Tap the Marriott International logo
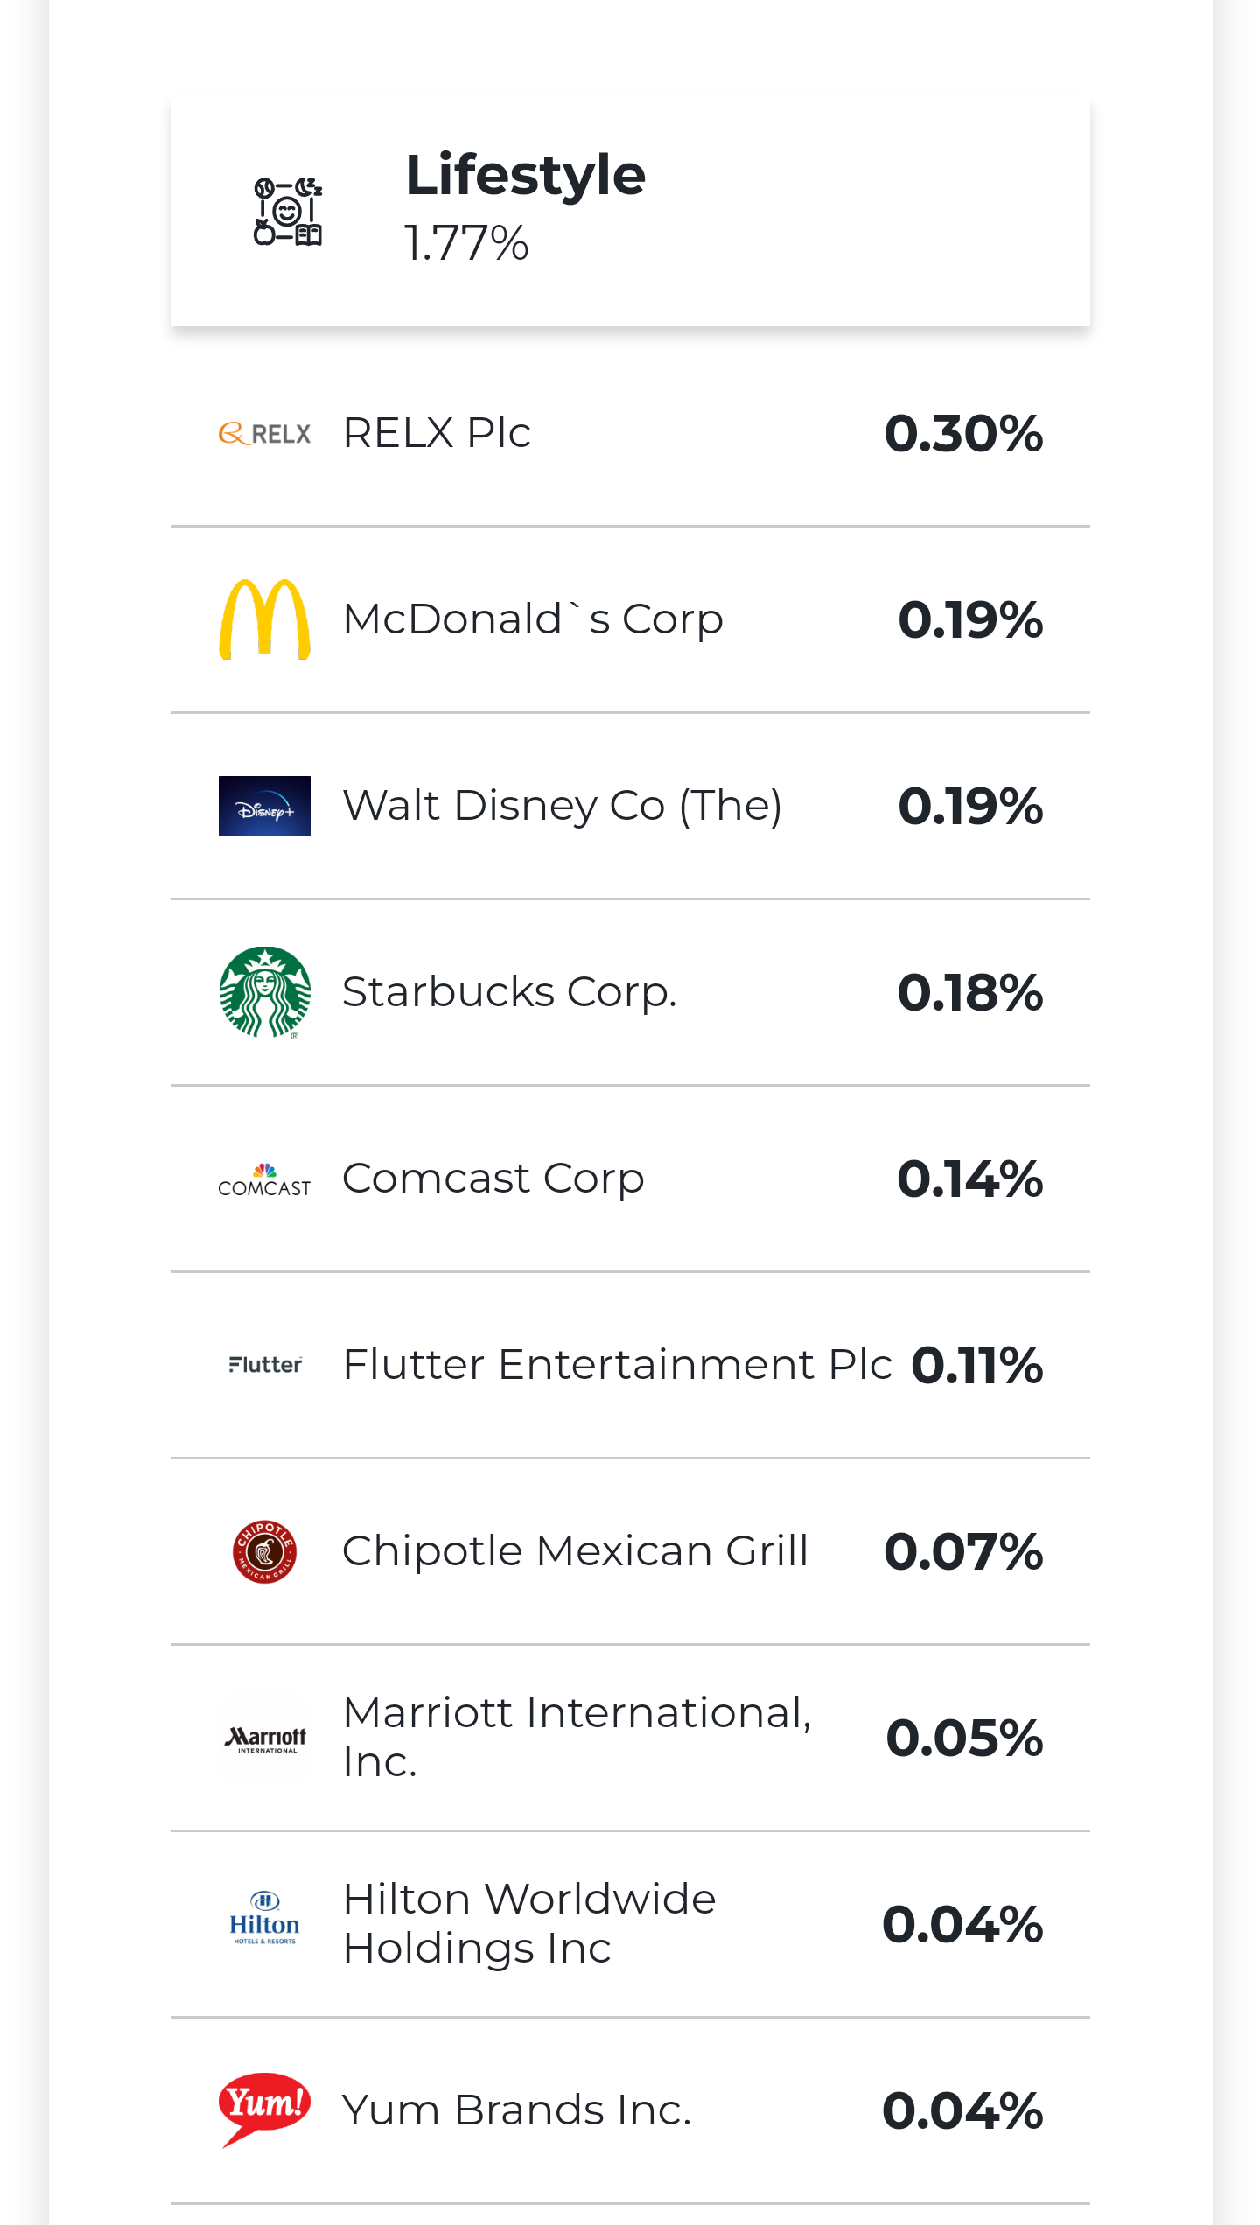The image size is (1260, 2225). pyautogui.click(x=264, y=1739)
